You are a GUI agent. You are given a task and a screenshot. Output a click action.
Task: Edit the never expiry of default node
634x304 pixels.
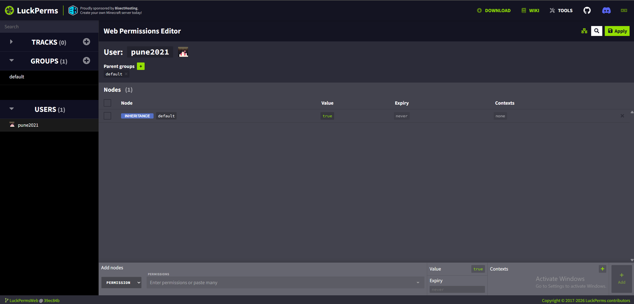[x=401, y=116]
